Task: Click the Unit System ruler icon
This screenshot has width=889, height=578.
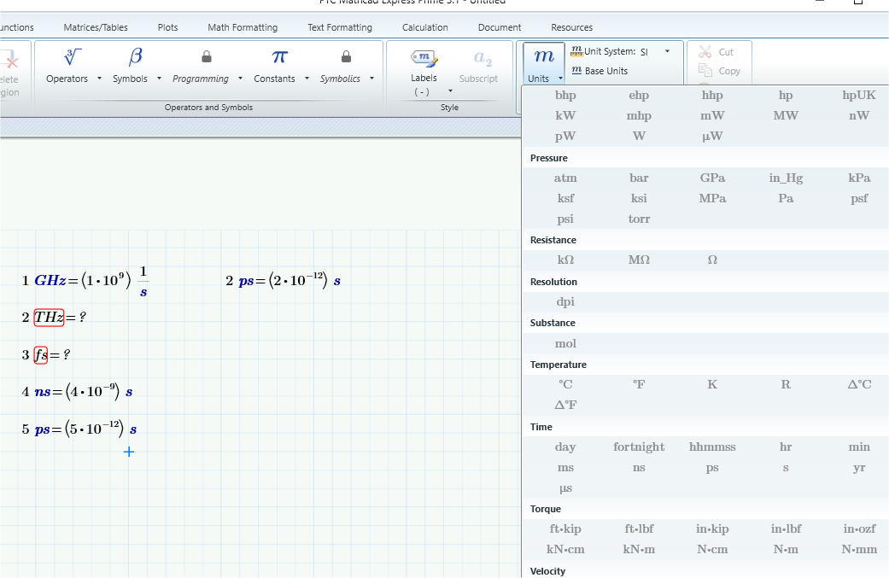Action: pyautogui.click(x=576, y=51)
